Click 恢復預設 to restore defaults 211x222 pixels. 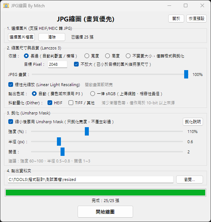point(196,19)
